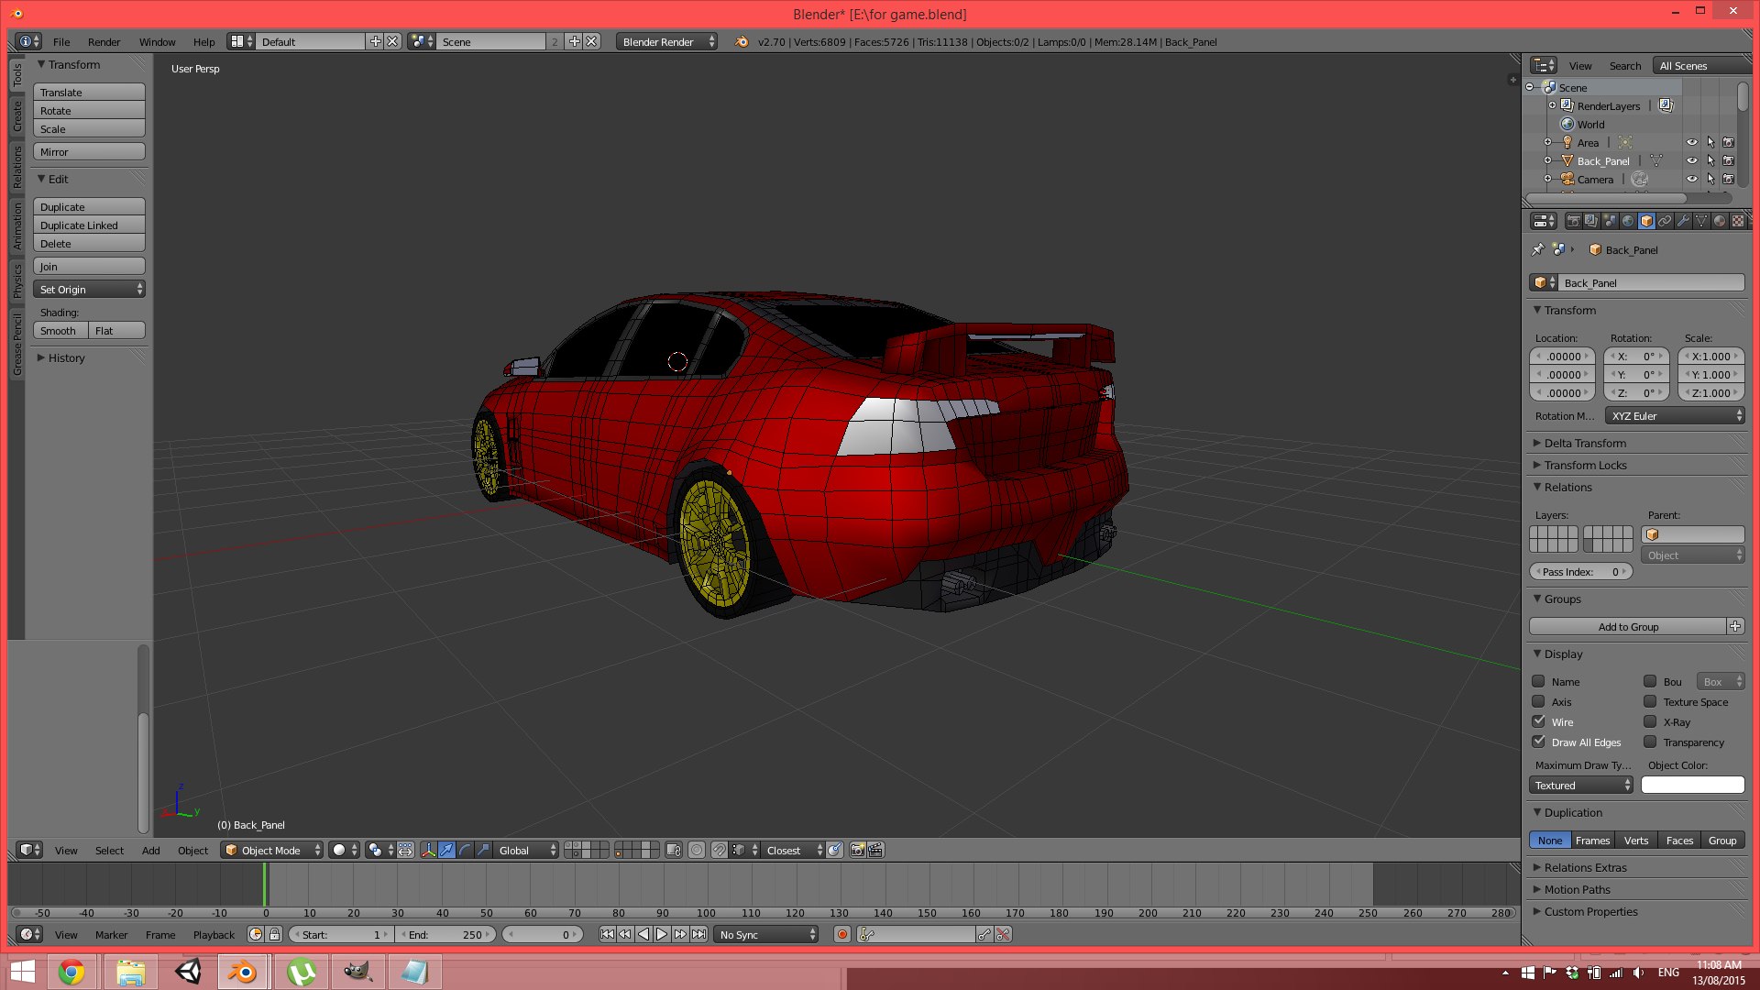Open the Window menu
This screenshot has height=990, width=1760.
157,42
